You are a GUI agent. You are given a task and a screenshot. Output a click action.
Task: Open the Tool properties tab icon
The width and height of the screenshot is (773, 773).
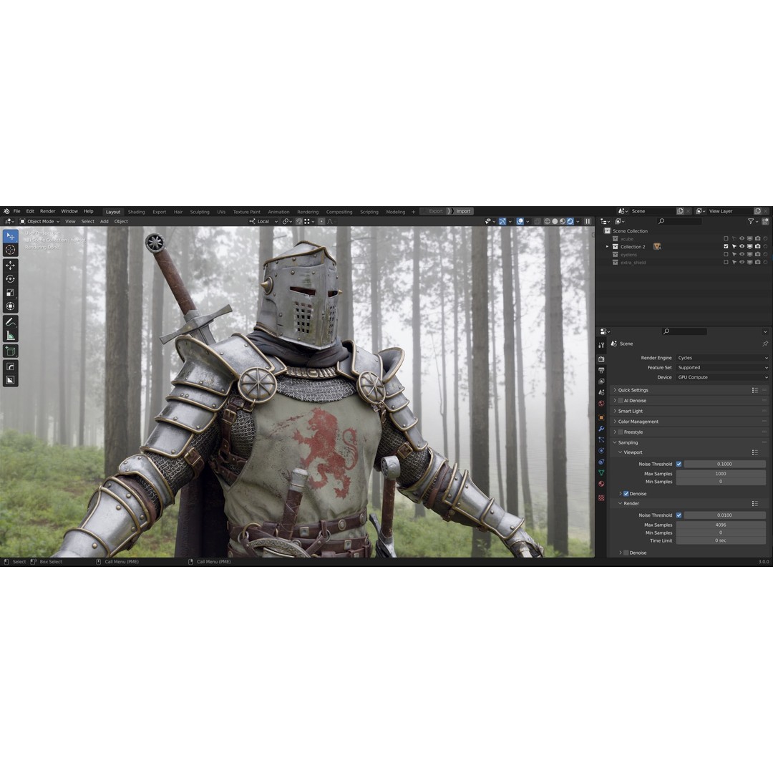click(601, 345)
